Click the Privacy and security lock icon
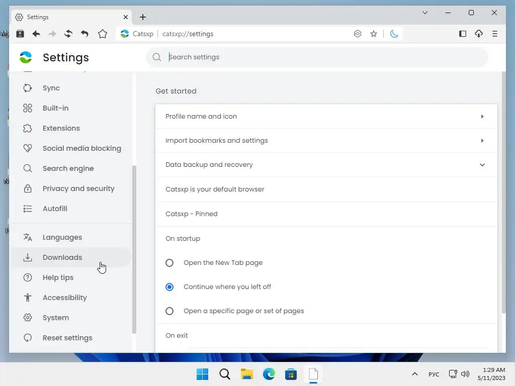515x386 pixels. click(x=28, y=188)
